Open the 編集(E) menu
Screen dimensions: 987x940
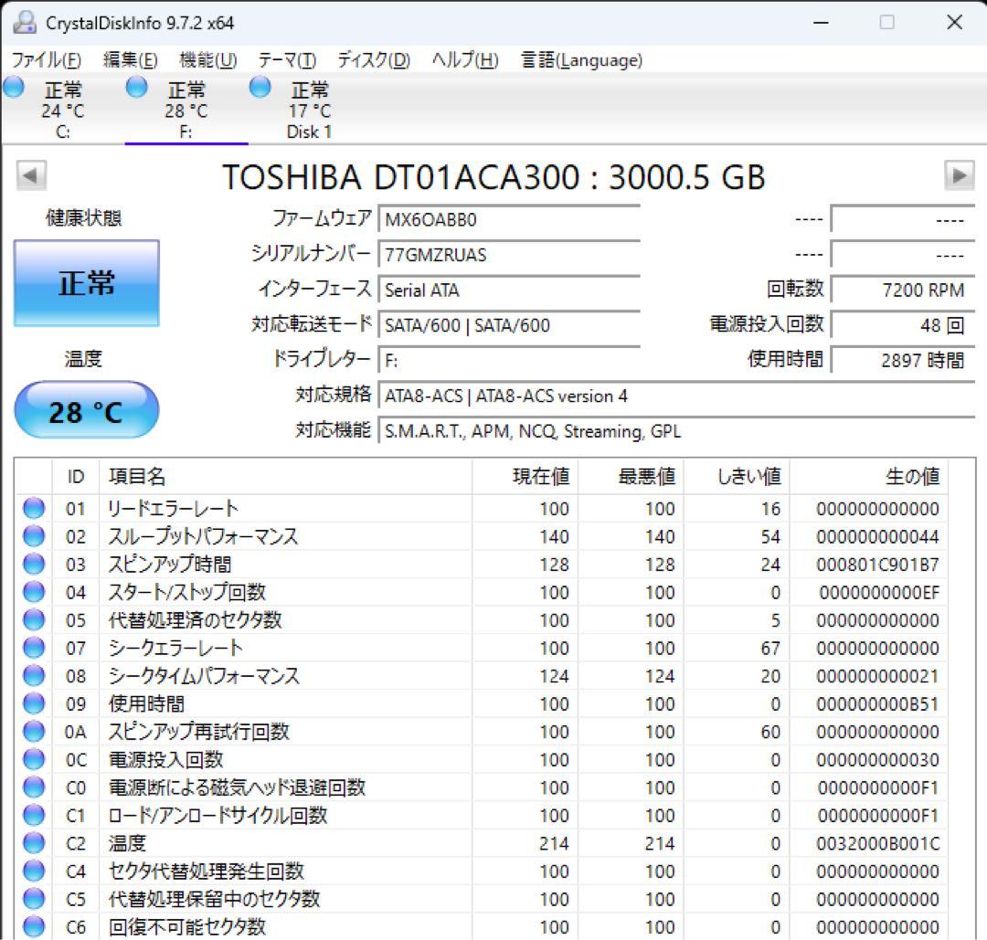click(x=131, y=60)
